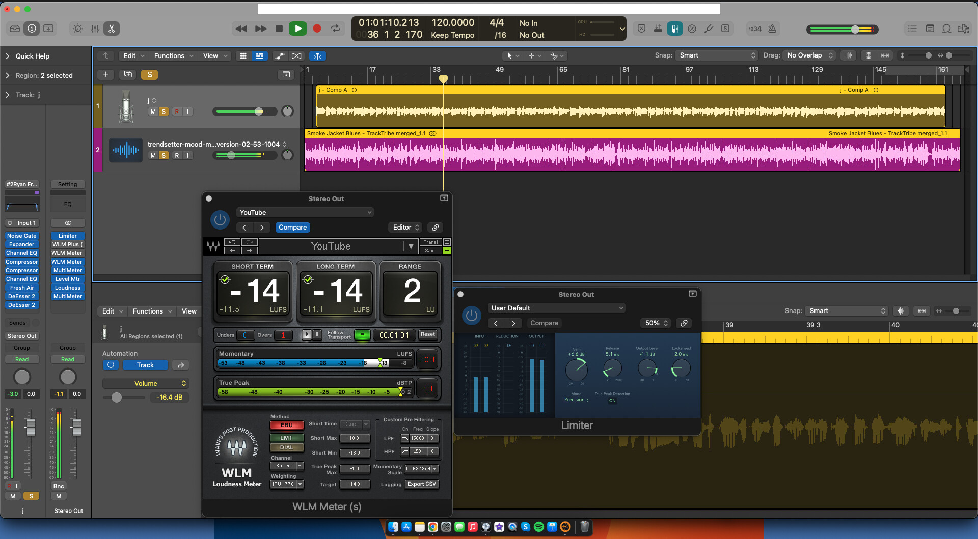Click the Export CSV logging button

421,484
